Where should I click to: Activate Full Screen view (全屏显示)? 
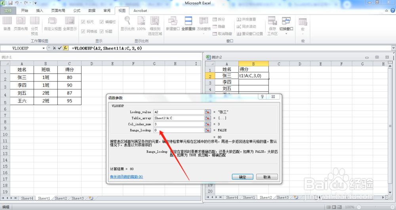point(70,23)
